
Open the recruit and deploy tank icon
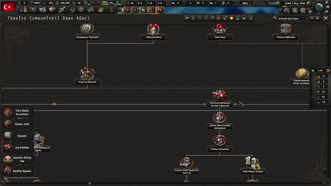(91, 10)
